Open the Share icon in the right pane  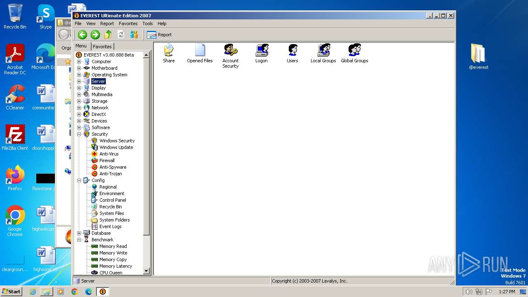coord(169,54)
